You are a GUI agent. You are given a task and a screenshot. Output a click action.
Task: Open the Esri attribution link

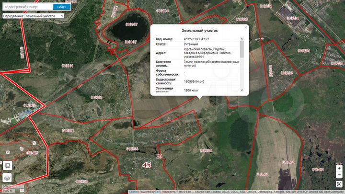point(158,192)
